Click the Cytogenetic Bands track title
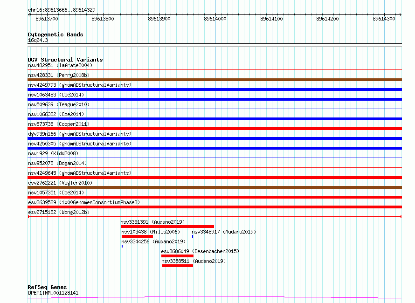The height and width of the screenshot is (303, 415). pos(55,34)
